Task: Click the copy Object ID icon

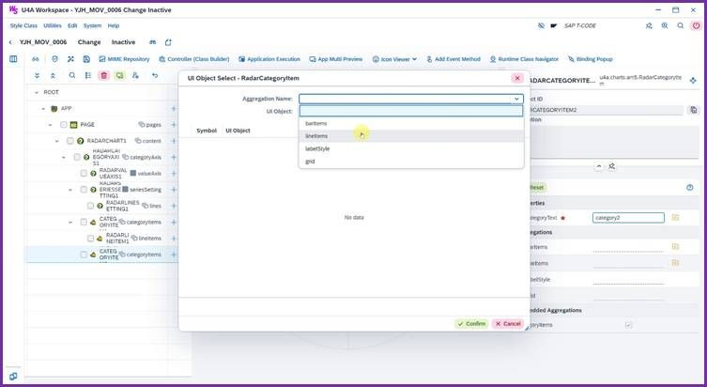Action: point(694,110)
